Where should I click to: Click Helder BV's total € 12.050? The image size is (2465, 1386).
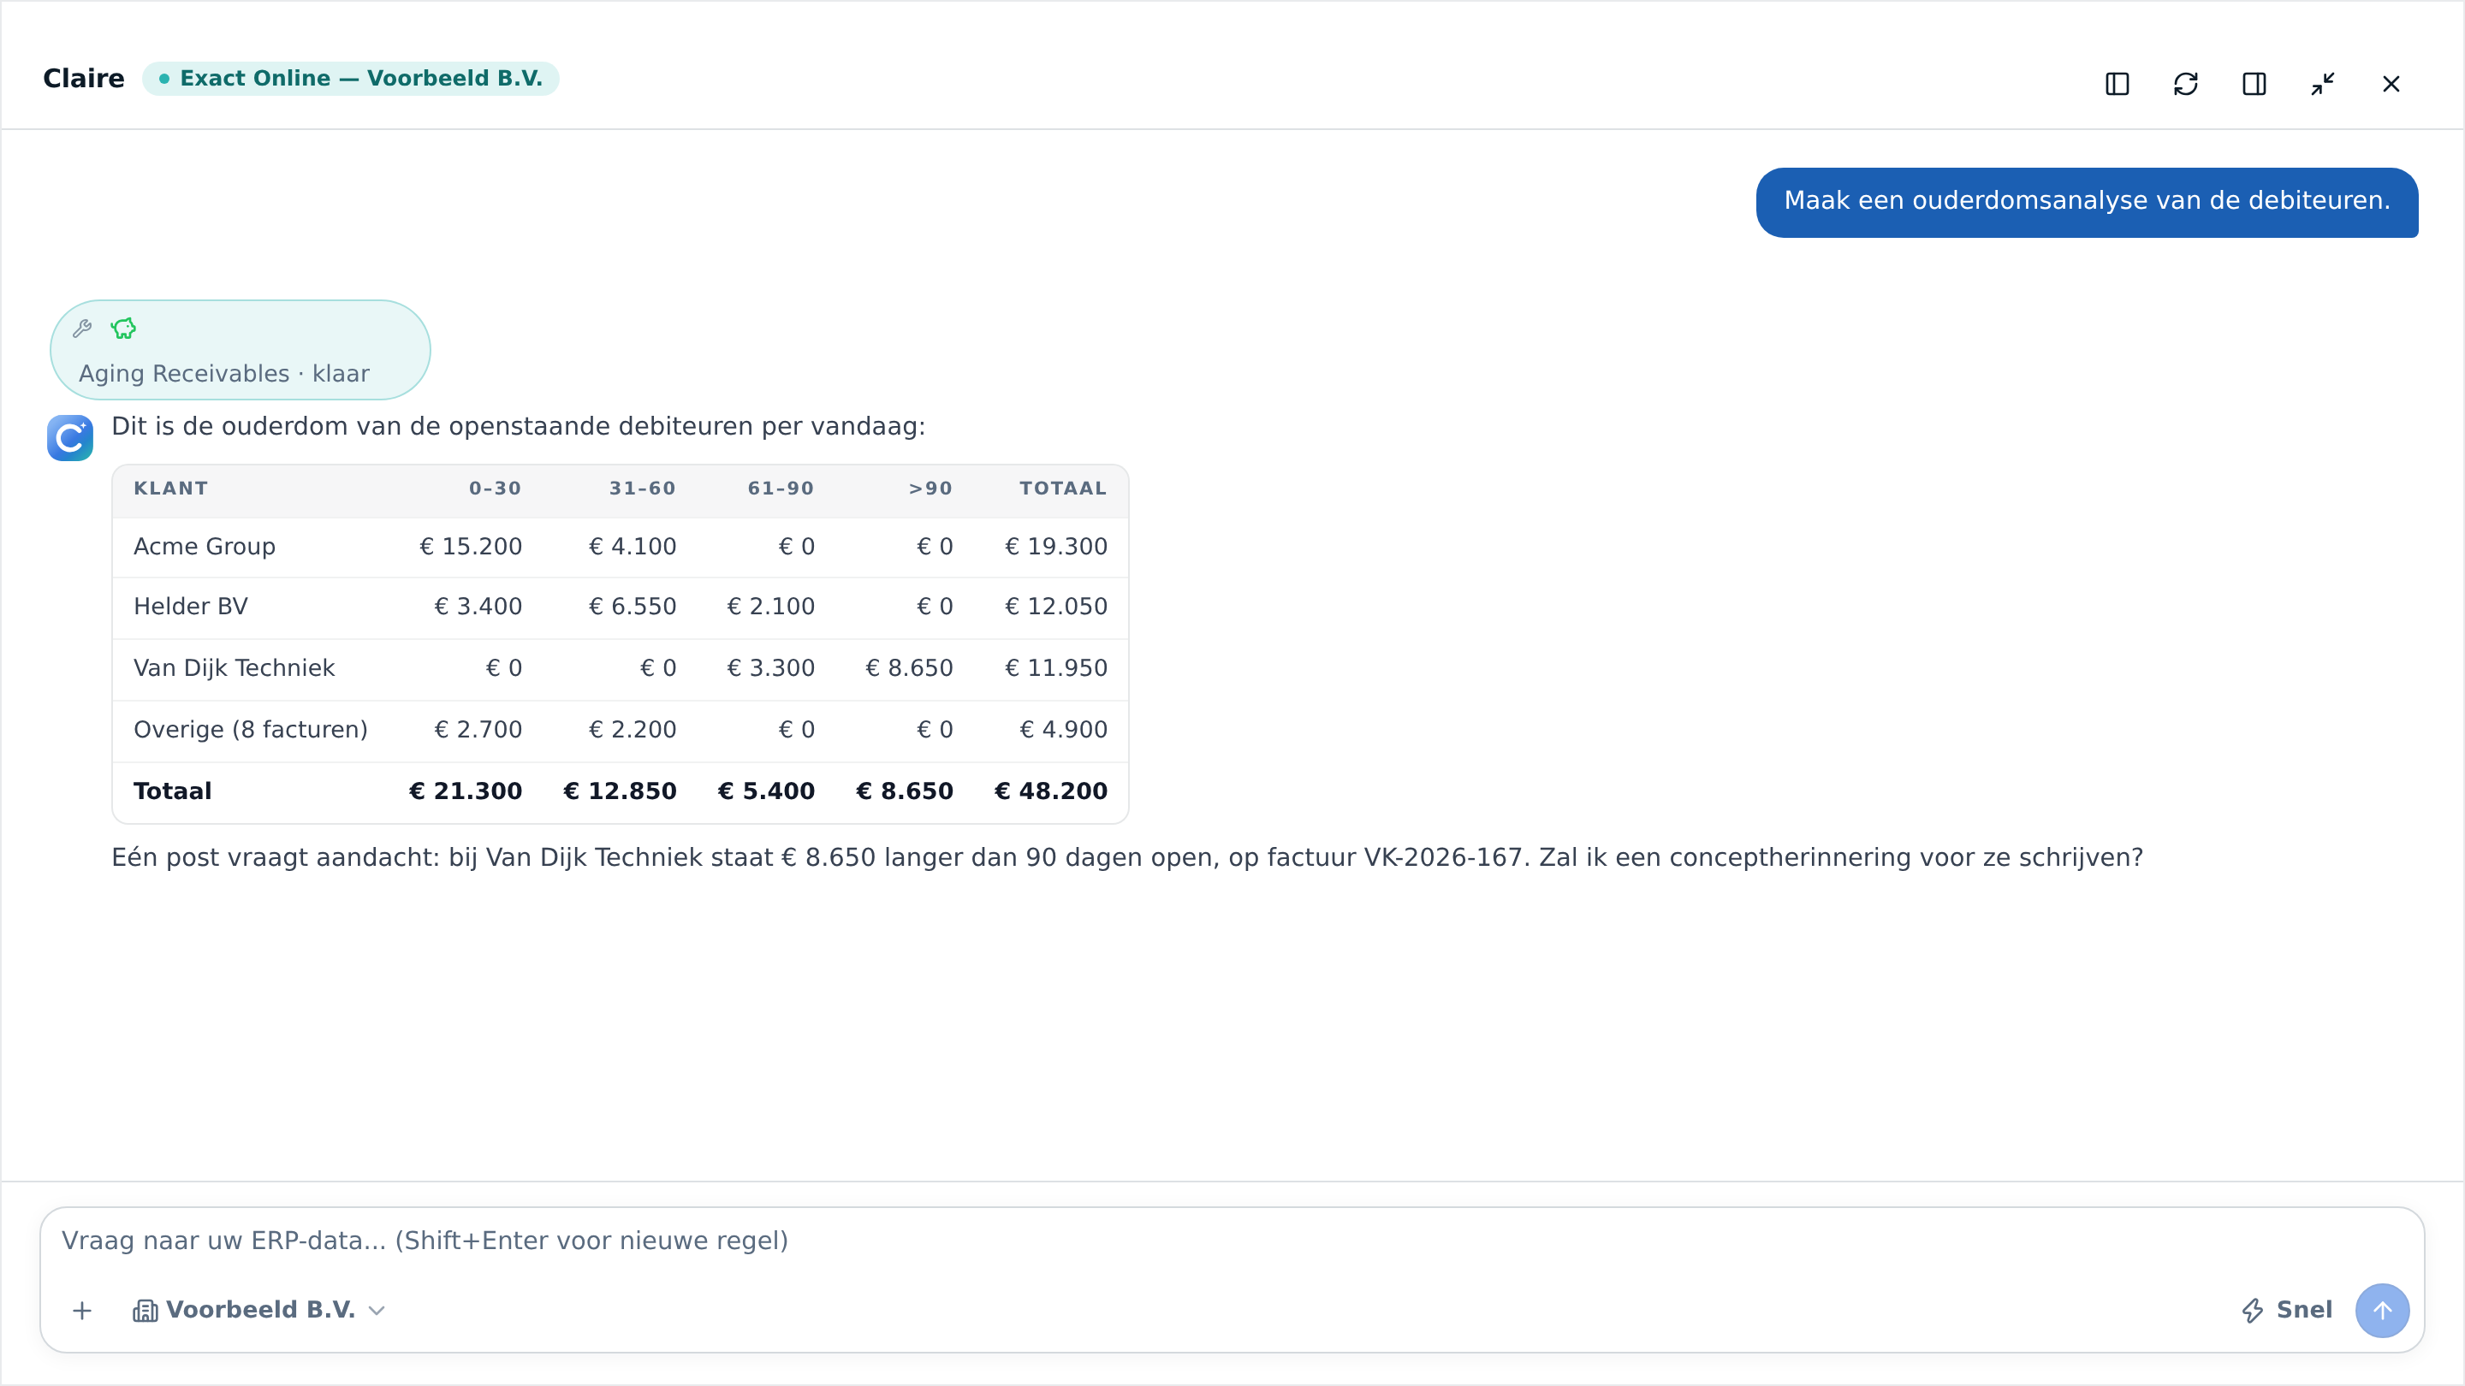click(1056, 607)
